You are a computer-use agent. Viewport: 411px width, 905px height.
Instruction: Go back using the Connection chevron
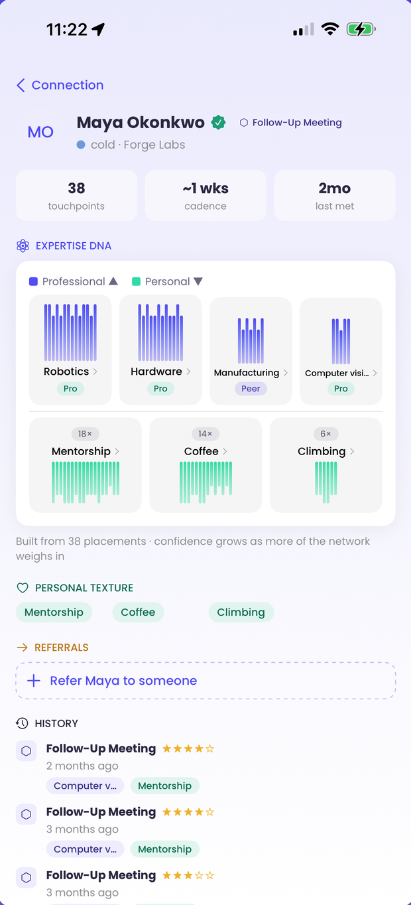[x=21, y=85]
